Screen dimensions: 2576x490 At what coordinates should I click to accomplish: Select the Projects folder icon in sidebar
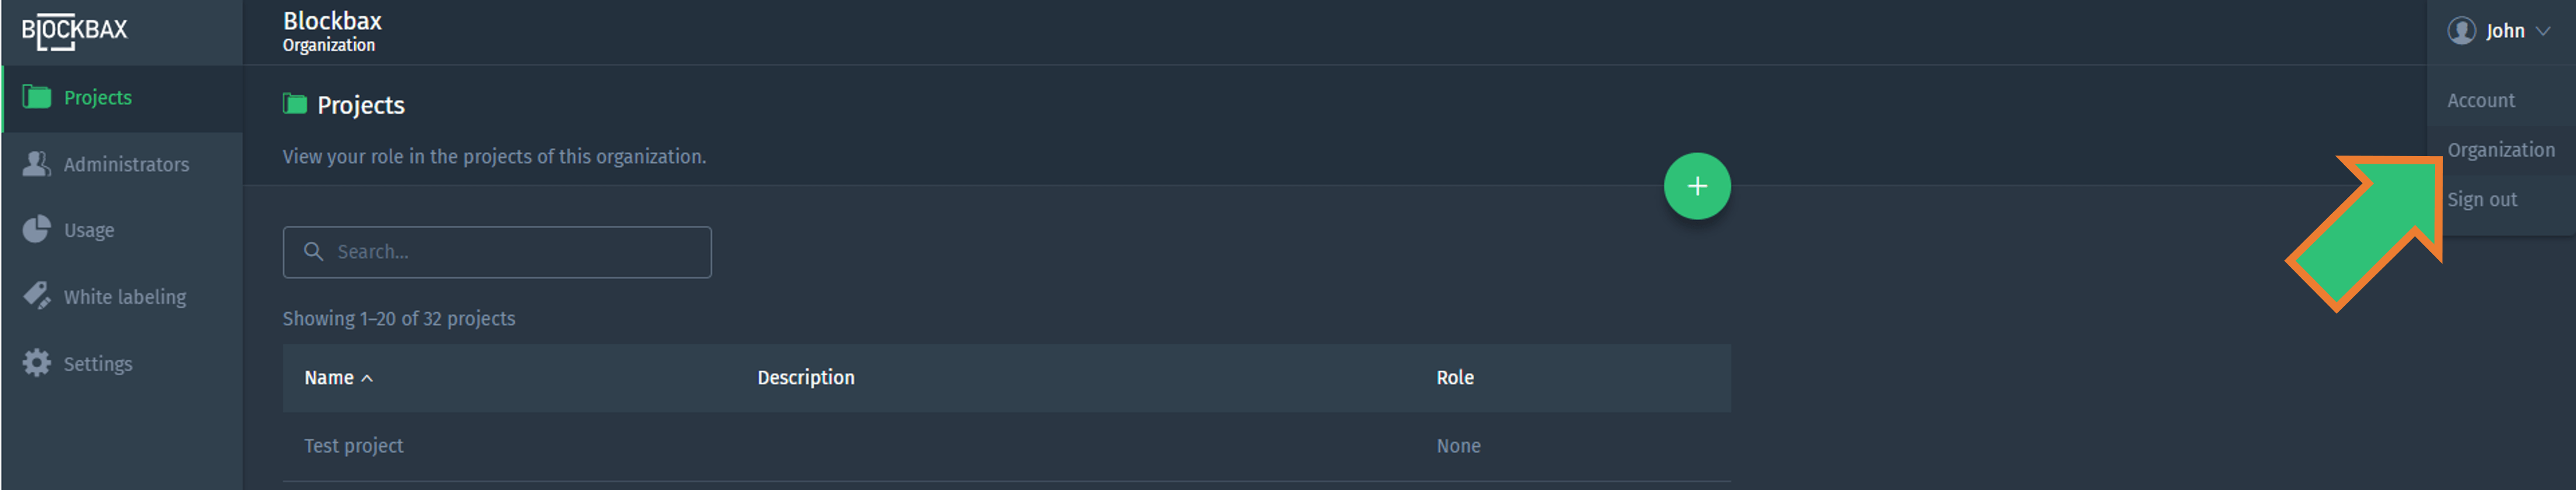[37, 97]
